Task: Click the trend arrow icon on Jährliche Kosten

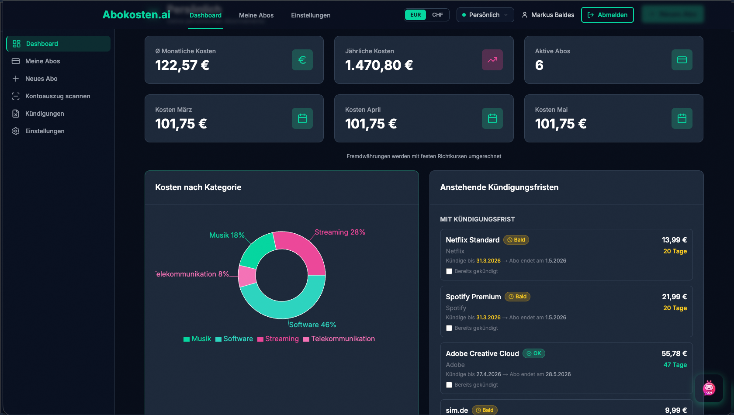Action: pos(492,60)
